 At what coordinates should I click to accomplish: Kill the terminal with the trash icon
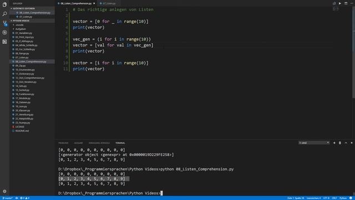pyautogui.click(x=340, y=143)
